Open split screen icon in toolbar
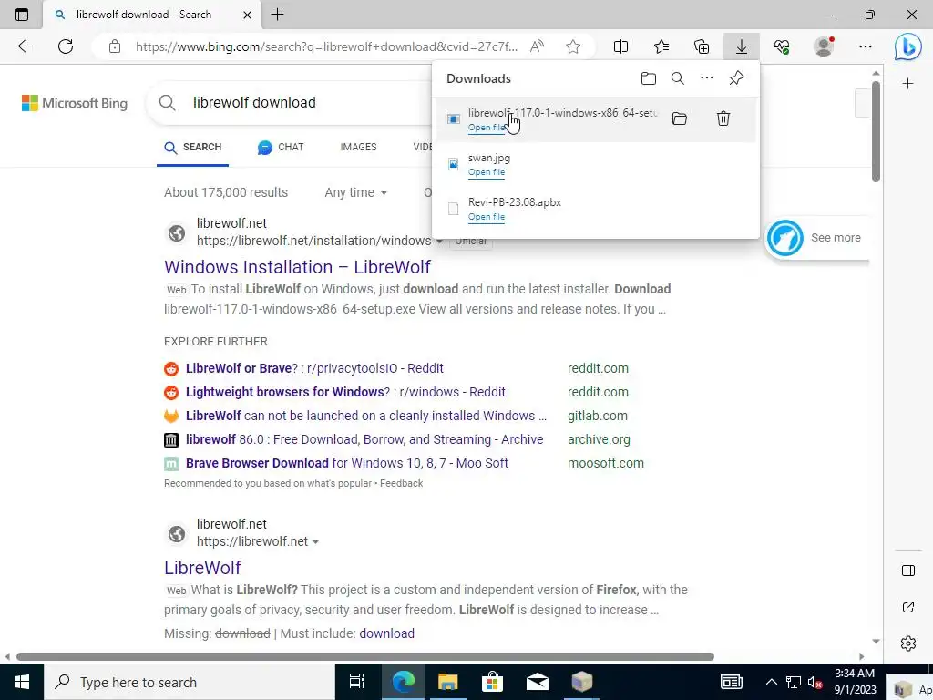 coord(620,46)
